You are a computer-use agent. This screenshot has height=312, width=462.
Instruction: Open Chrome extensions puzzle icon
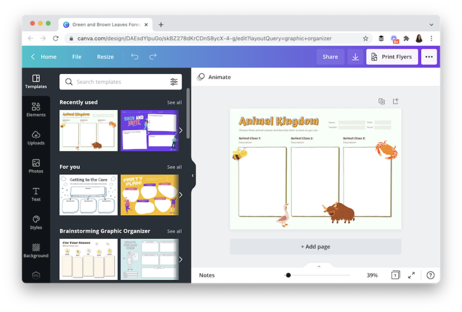[407, 38]
